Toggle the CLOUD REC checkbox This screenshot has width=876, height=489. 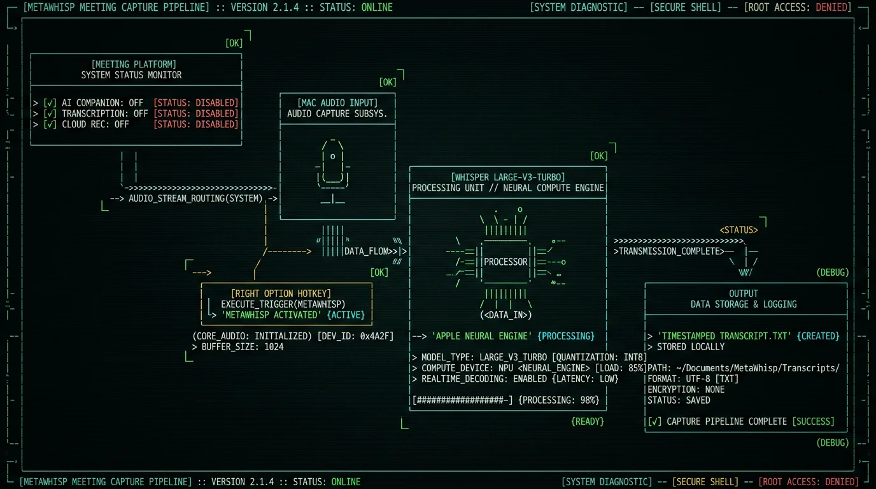click(50, 124)
